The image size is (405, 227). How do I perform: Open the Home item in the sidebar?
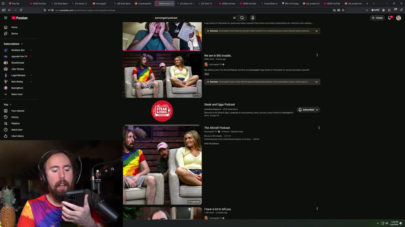14,27
